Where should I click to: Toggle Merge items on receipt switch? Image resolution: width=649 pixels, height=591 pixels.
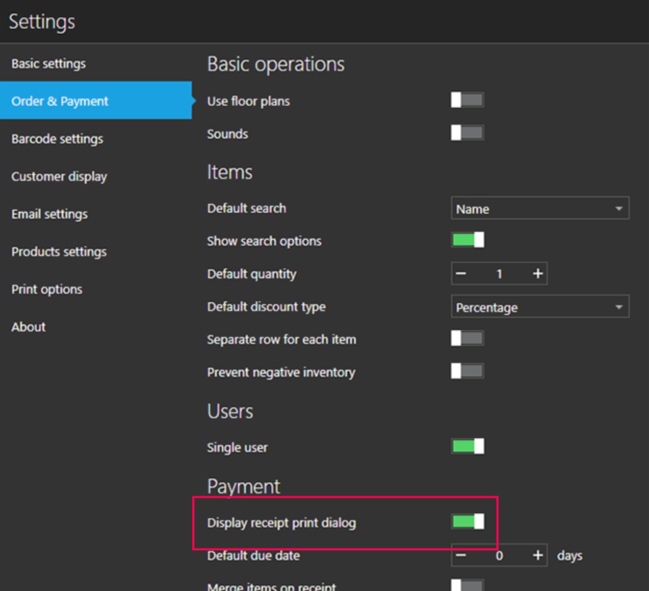(467, 585)
